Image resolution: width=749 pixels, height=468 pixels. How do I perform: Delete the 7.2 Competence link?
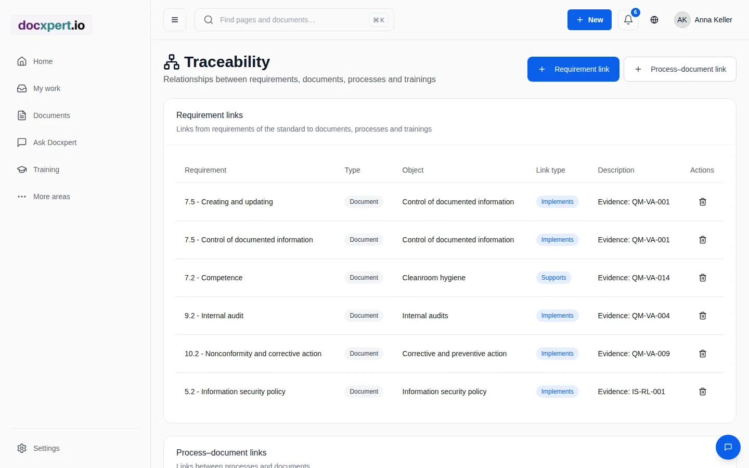[702, 278]
